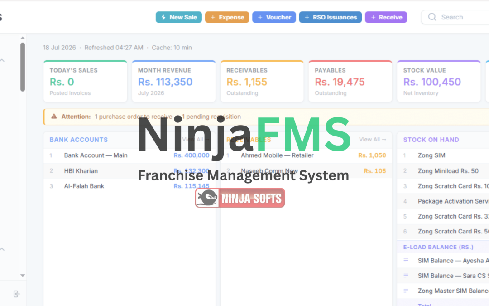Click the Rs. 1,050 receivable amount

[372, 155]
